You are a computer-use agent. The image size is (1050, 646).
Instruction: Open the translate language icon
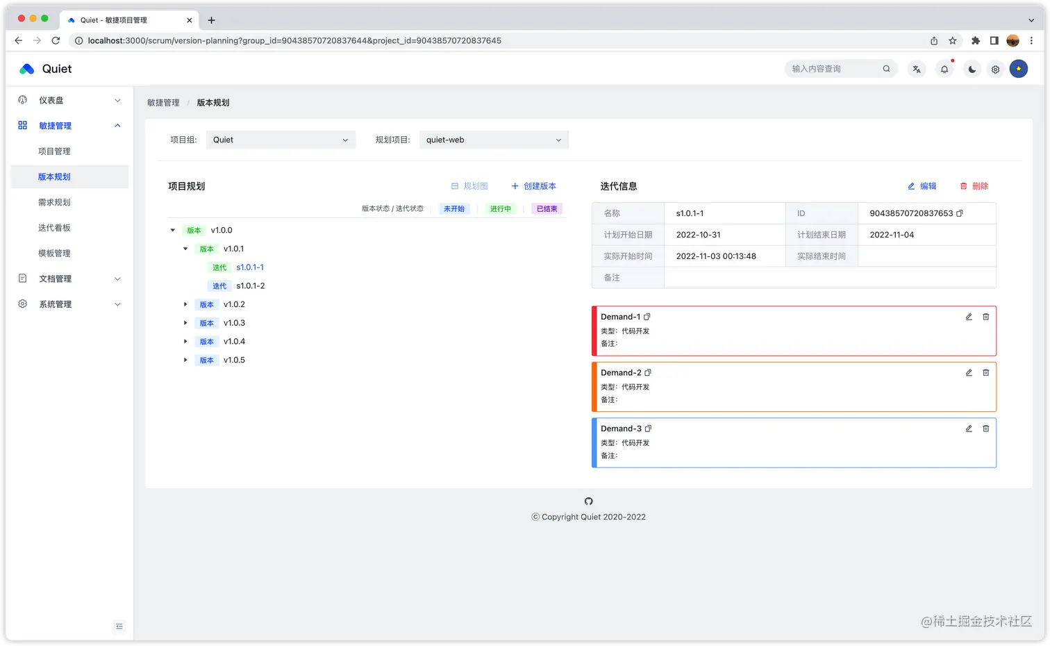coord(917,69)
